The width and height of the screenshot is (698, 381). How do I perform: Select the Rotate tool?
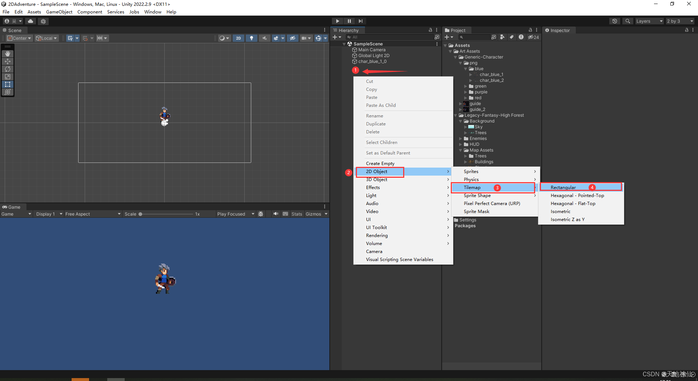[8, 69]
